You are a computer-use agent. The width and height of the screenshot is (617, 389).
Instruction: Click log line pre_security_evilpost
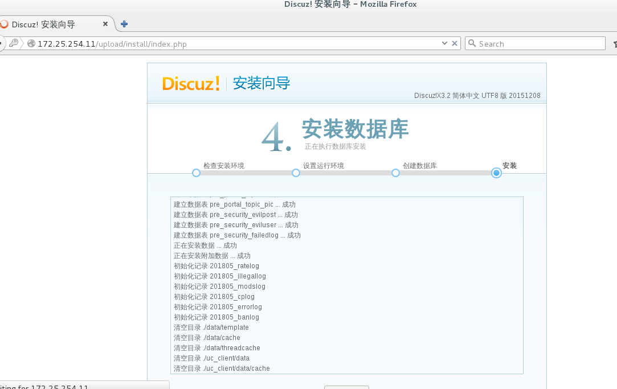[236, 215]
